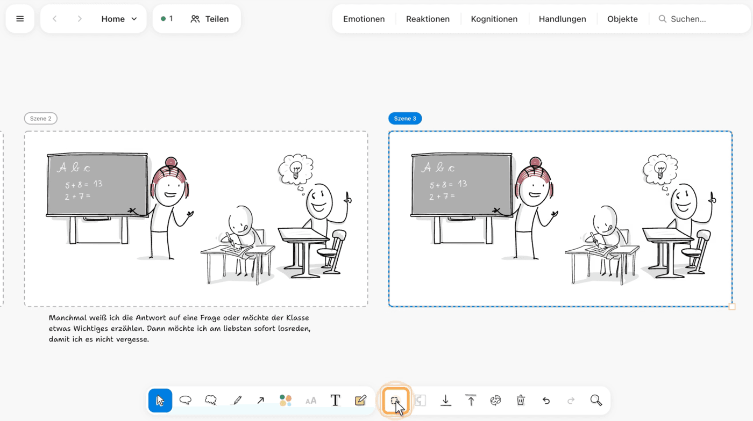
Task: Click the upload arrow icon
Action: coord(471,401)
